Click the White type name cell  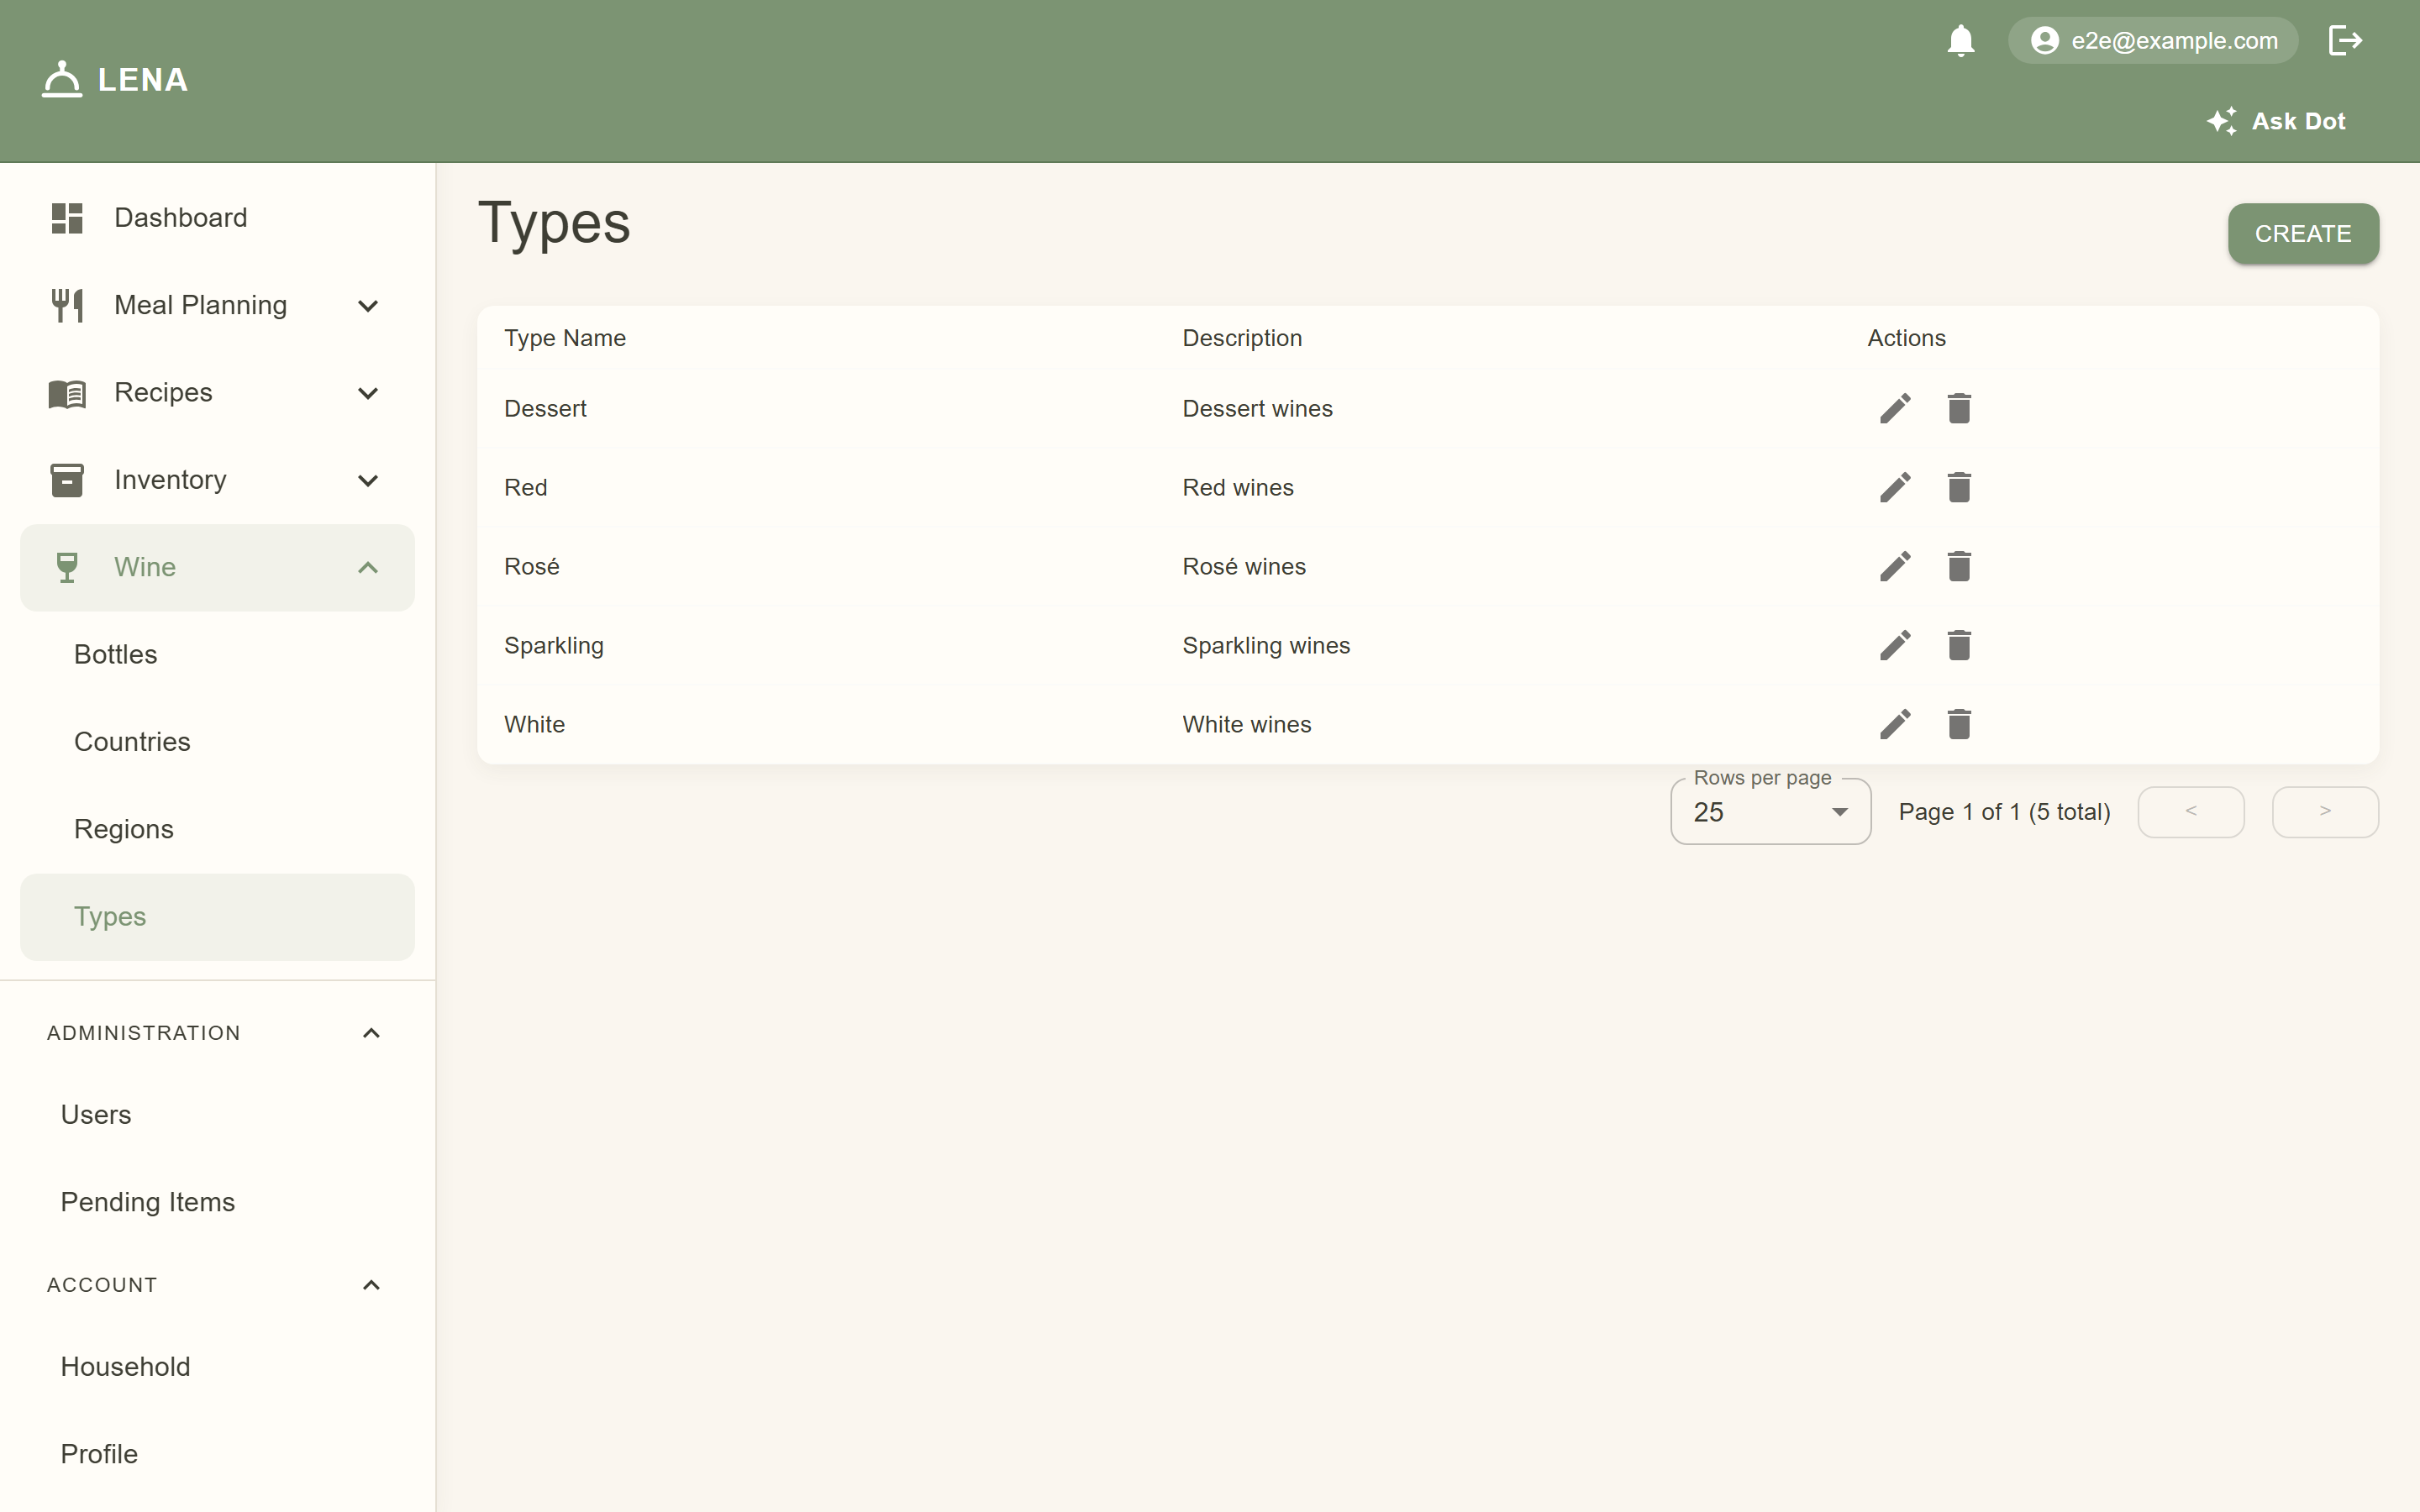coord(534,725)
